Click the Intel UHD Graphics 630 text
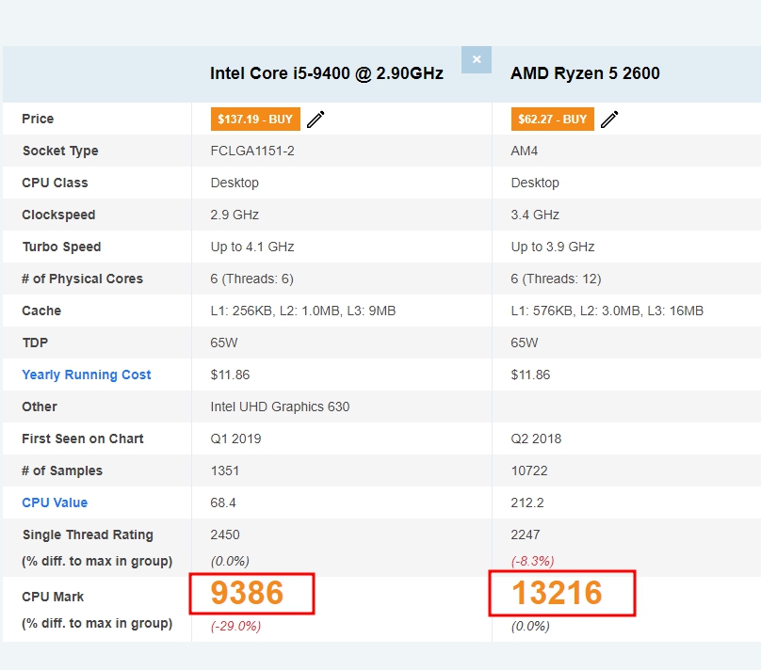 point(280,407)
